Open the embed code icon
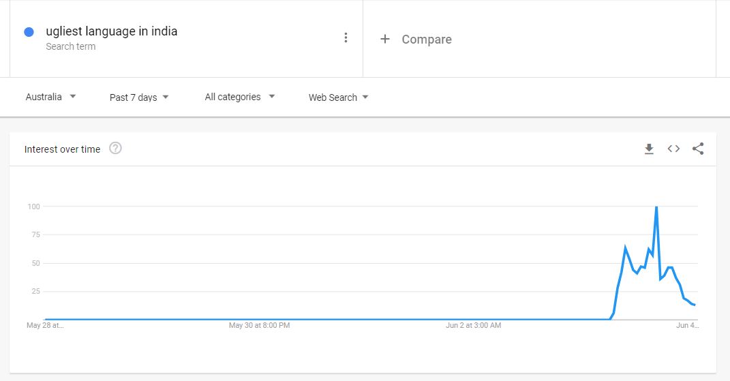 tap(673, 149)
